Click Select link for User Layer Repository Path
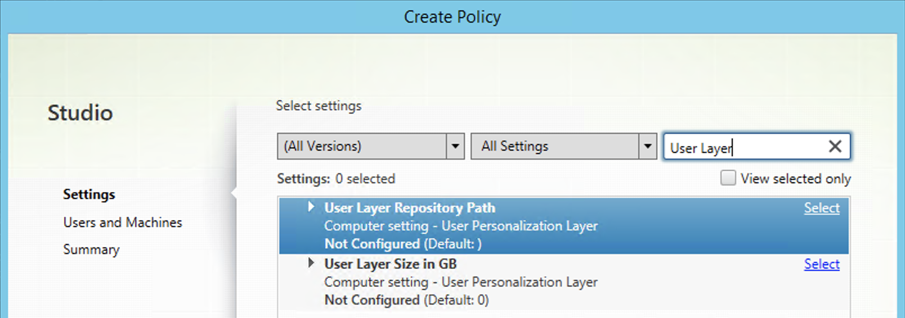The image size is (905, 318). [x=821, y=208]
